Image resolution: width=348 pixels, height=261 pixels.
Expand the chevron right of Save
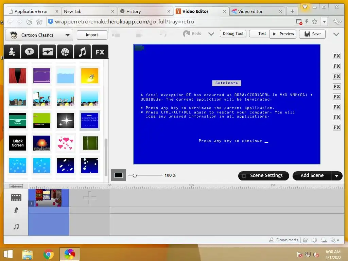click(336, 34)
